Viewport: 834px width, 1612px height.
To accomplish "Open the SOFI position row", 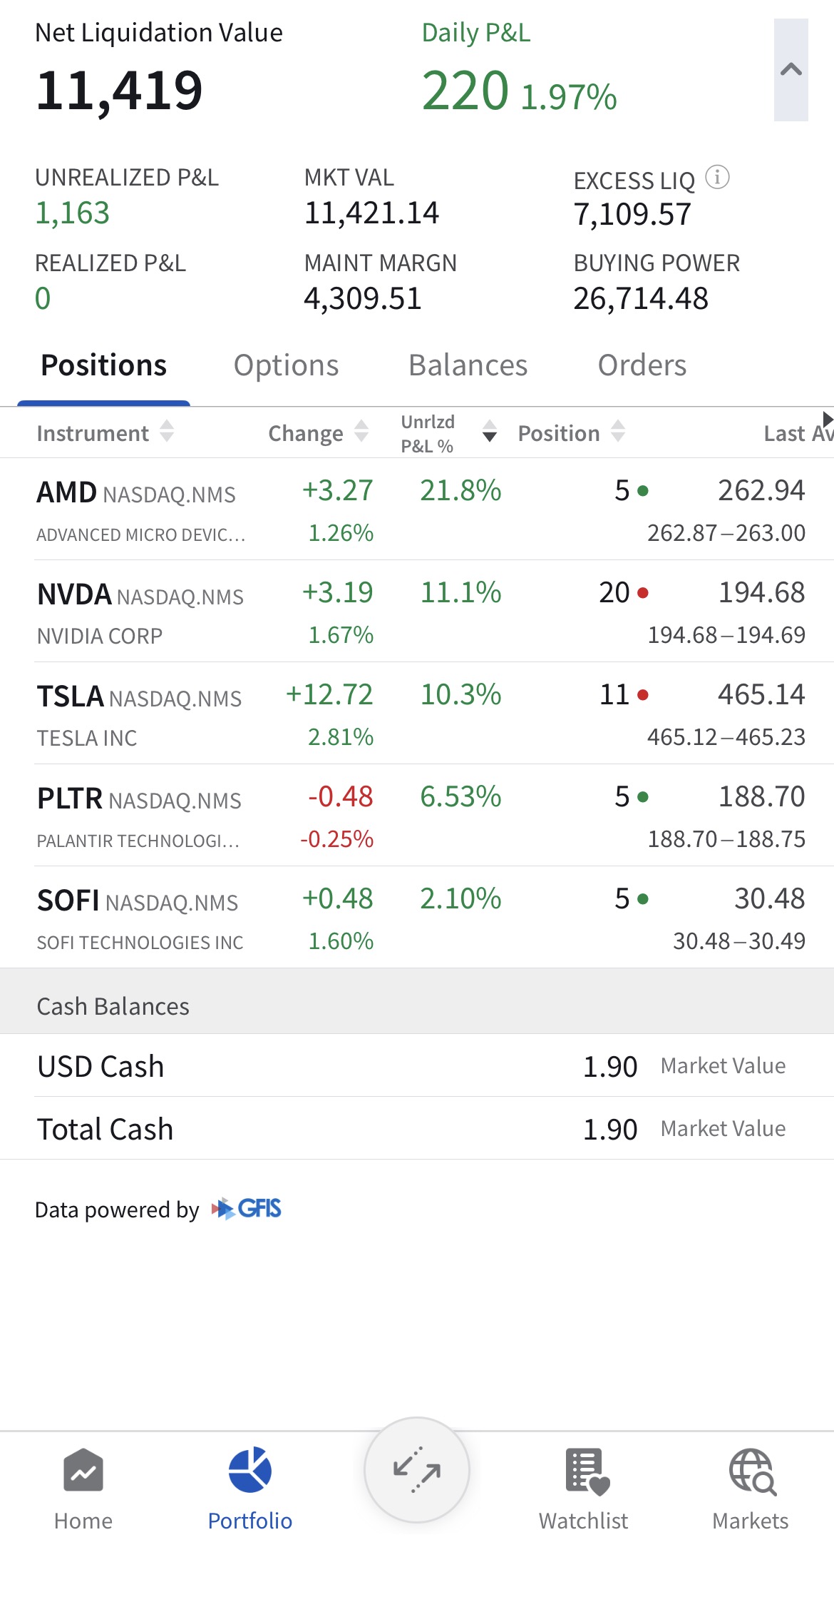I will tap(417, 918).
